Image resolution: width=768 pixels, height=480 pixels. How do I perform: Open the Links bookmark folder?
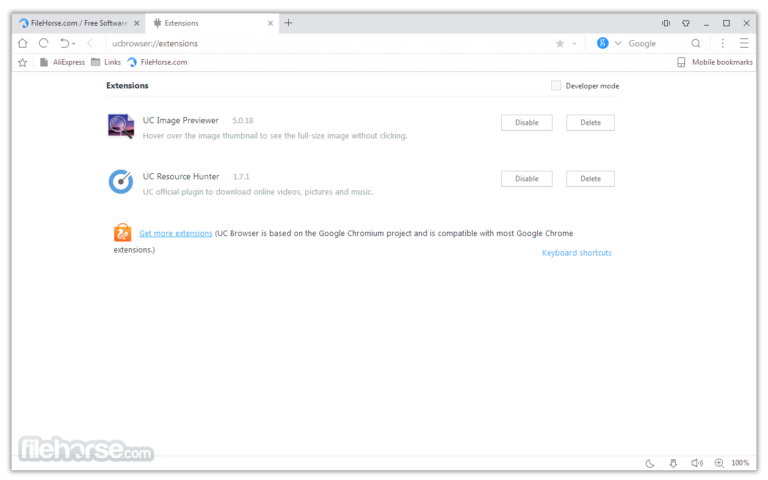[106, 62]
